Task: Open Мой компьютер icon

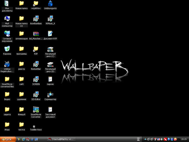Action: point(7,21)
